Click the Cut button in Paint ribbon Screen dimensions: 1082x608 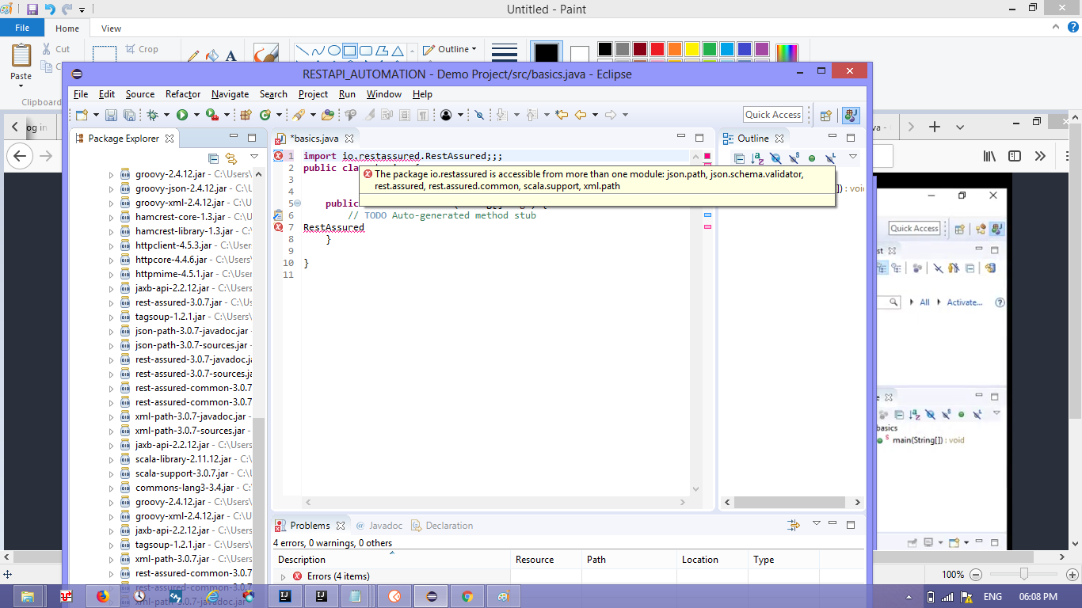point(55,49)
